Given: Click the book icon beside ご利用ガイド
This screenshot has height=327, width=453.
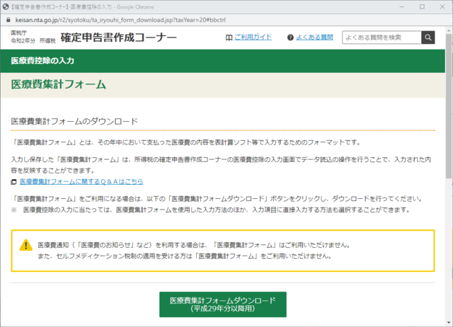Looking at the screenshot, I should pyautogui.click(x=229, y=38).
